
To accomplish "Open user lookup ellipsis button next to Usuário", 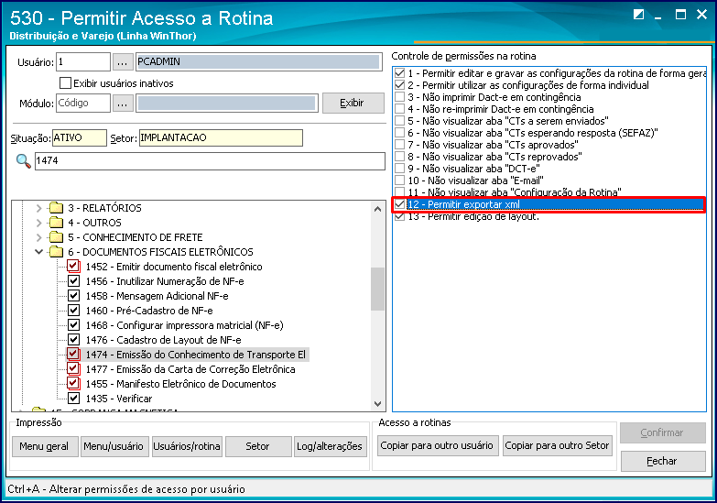I will [x=122, y=61].
